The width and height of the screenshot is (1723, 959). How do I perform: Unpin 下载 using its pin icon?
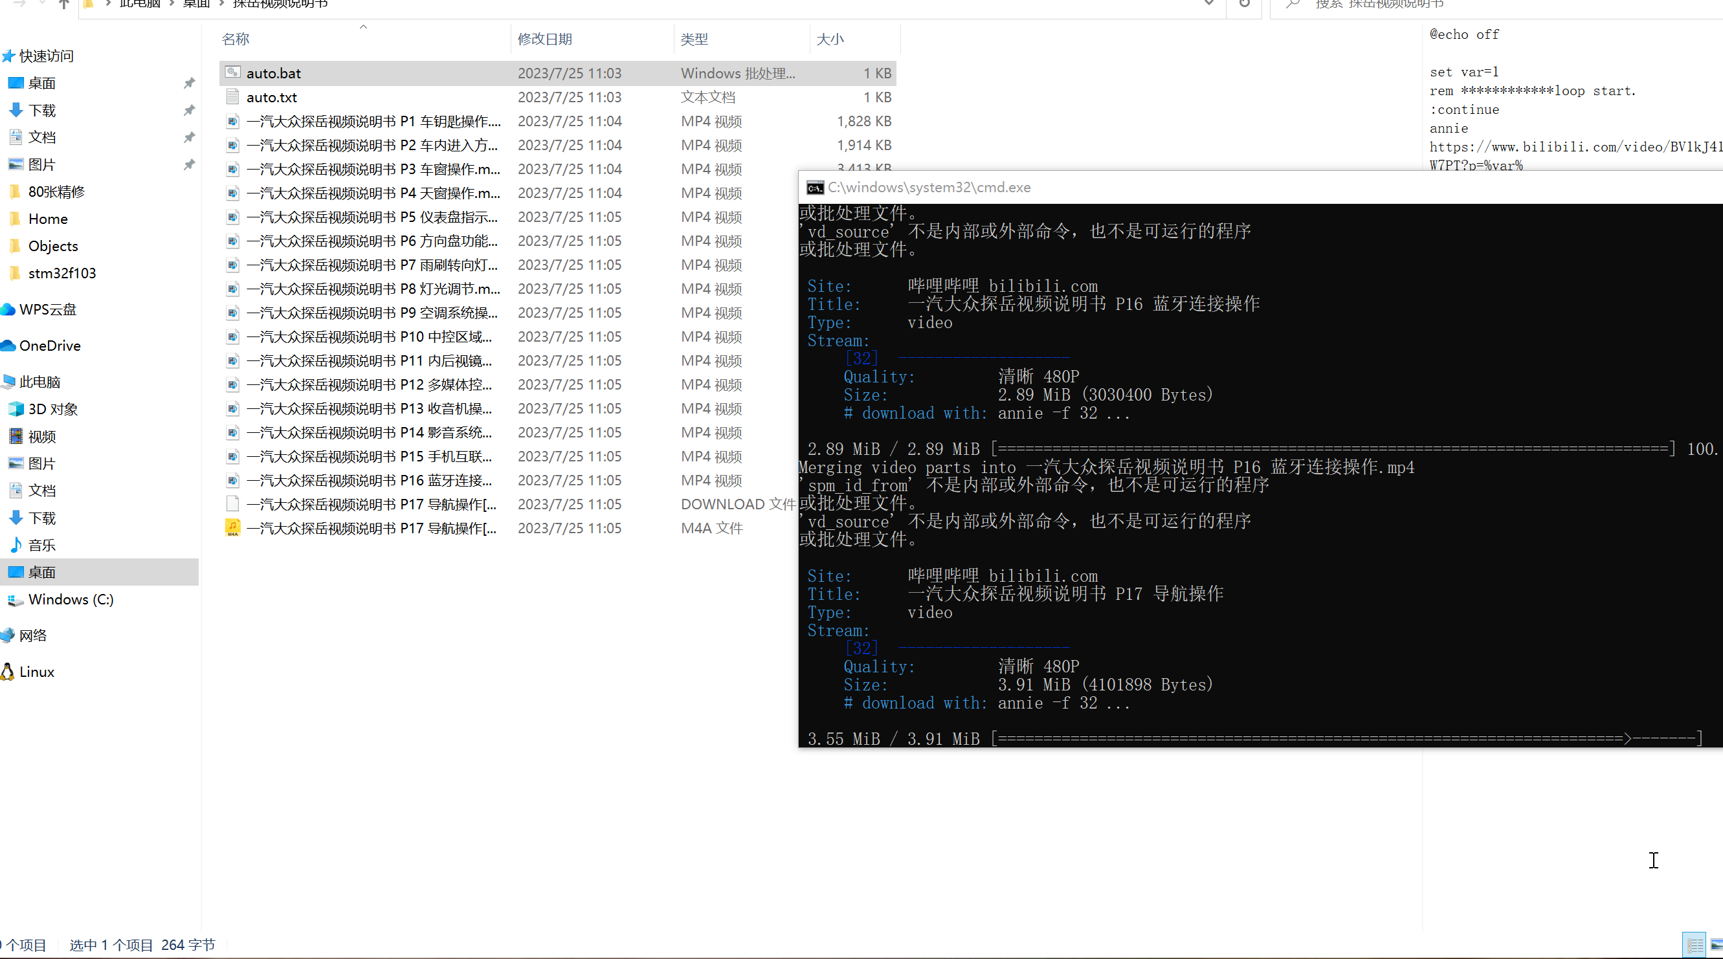[189, 111]
